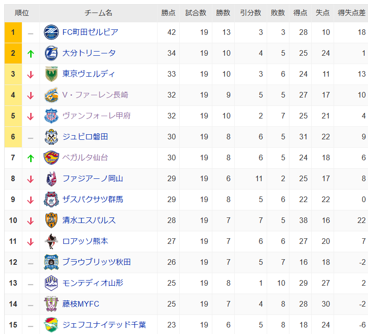Open the モンテディオ山形 team page
This screenshot has height=334, width=368.
click(x=93, y=283)
